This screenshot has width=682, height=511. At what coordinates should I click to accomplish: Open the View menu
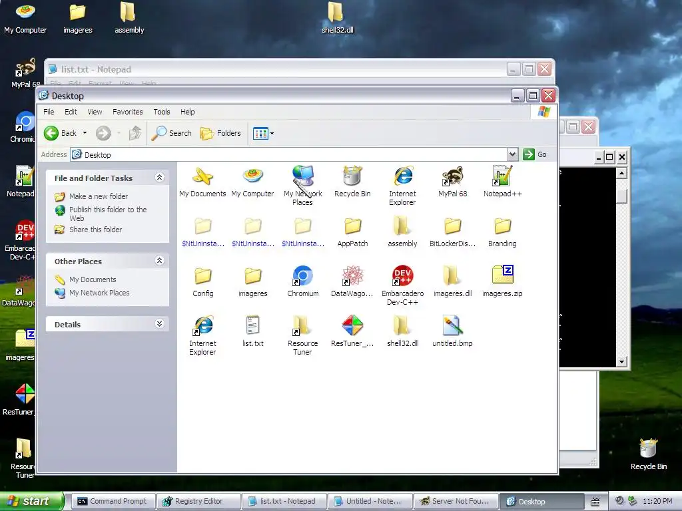pos(95,112)
